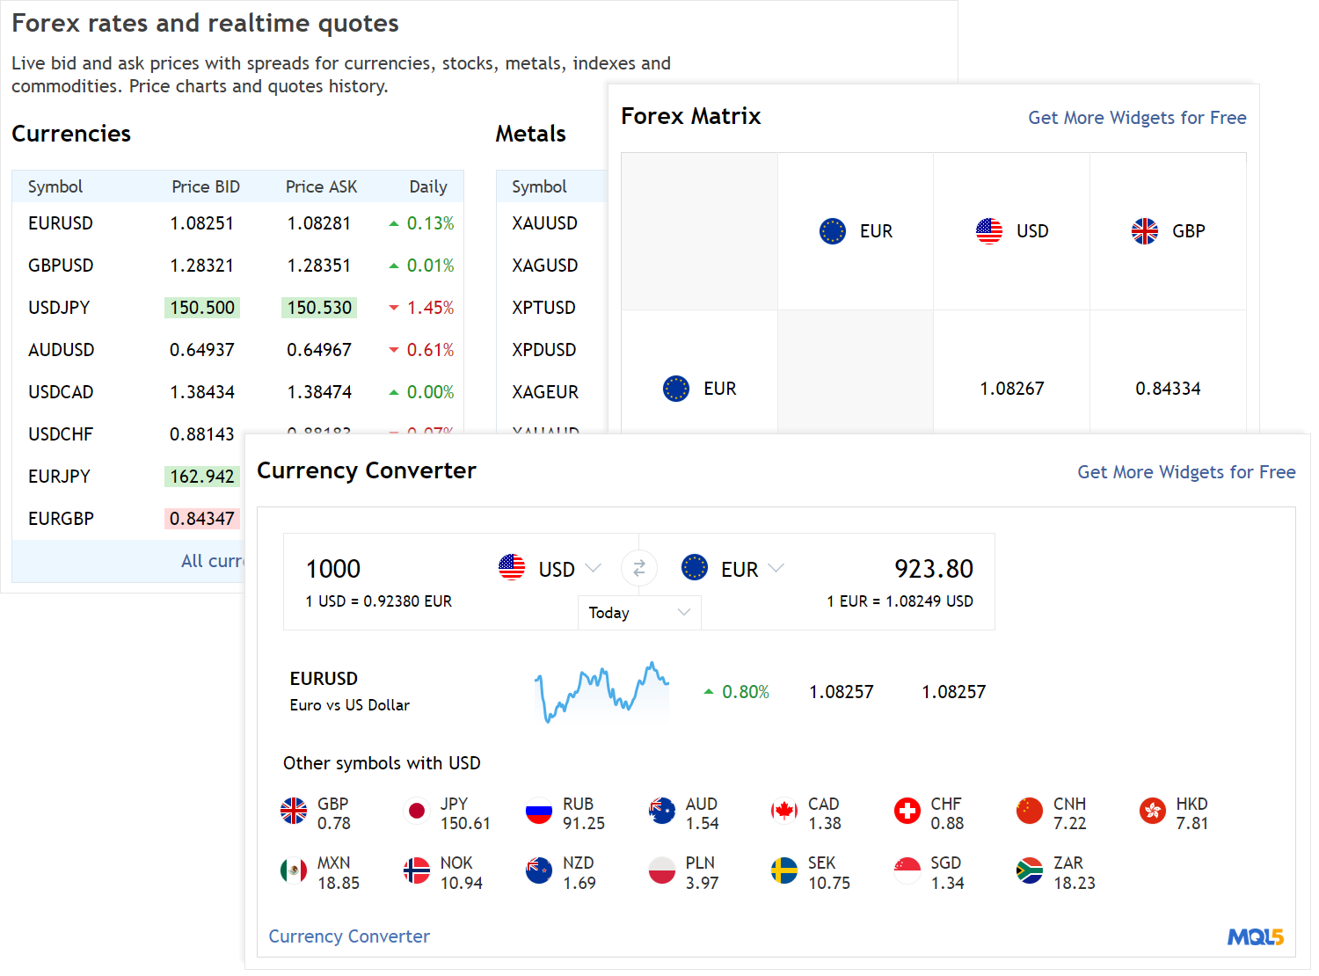The height and width of the screenshot is (976, 1319).
Task: Click the Forex Matrix widgets link
Action: [x=1137, y=118]
